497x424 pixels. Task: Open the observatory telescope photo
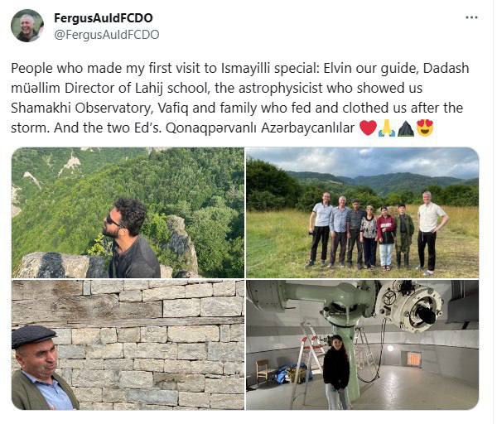[x=363, y=344]
